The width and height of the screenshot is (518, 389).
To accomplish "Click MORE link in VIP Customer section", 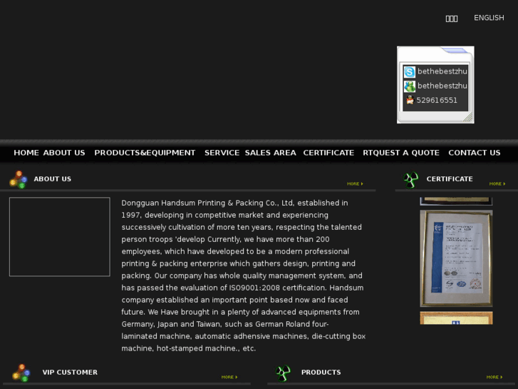I will click(229, 377).
